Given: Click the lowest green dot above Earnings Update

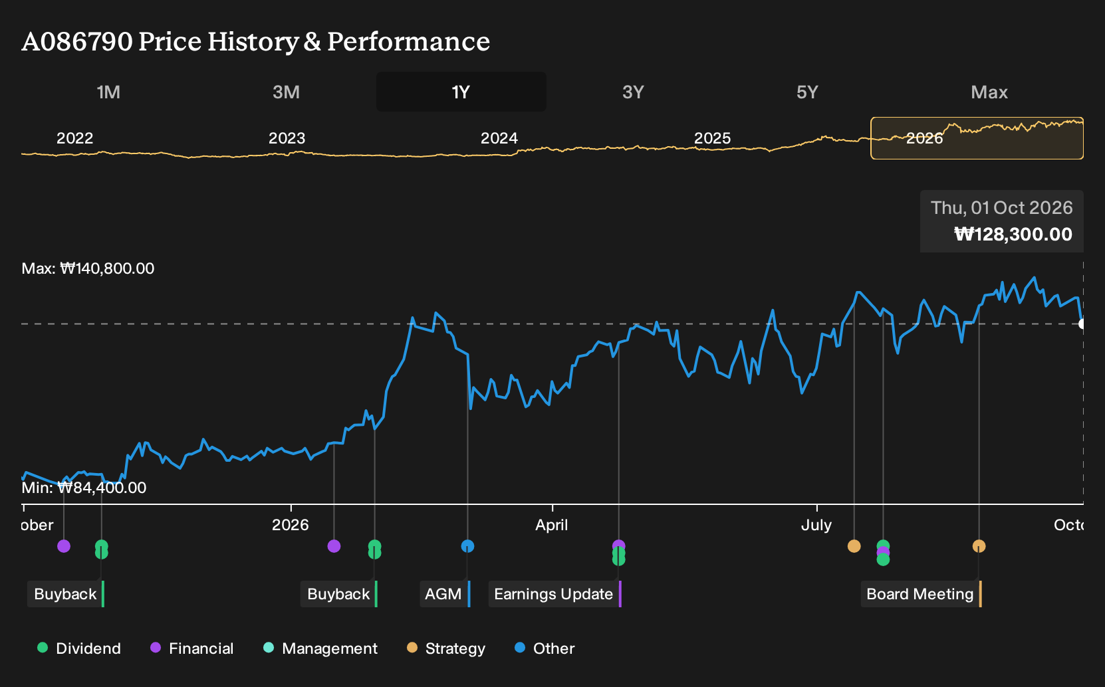Looking at the screenshot, I should point(619,559).
